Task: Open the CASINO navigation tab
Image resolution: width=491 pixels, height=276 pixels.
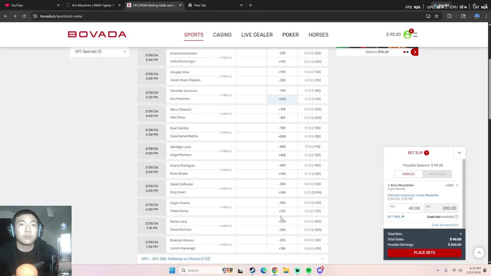Action: (222, 35)
